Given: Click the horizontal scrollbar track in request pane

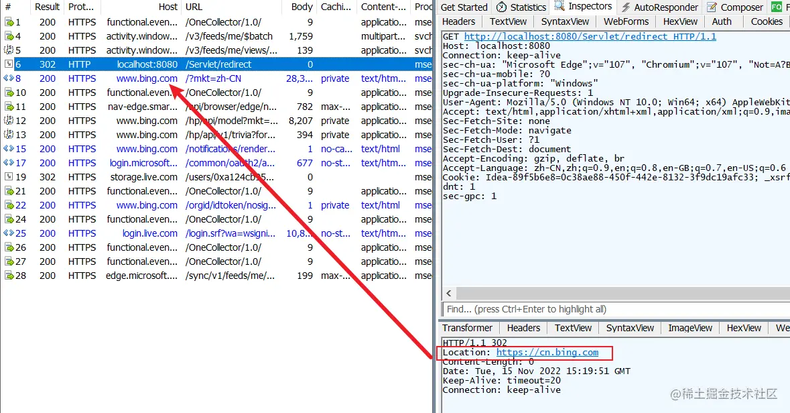Looking at the screenshot, I should [622, 293].
